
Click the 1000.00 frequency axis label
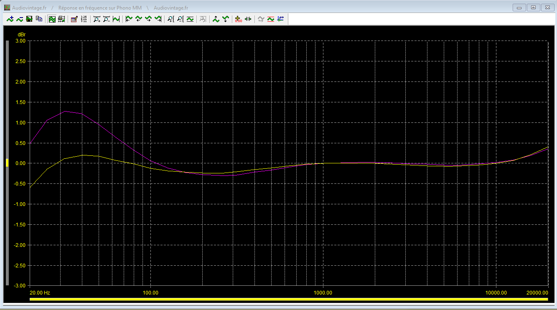pos(323,293)
